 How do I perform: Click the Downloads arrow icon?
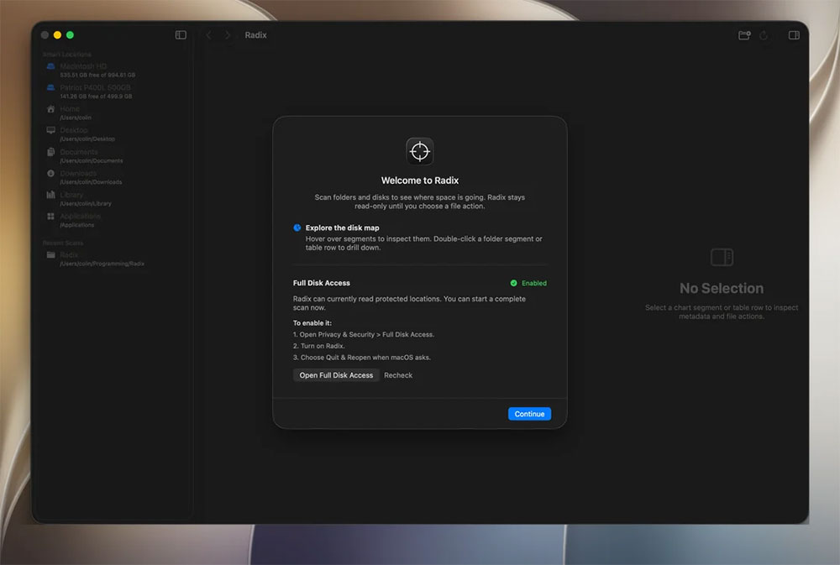[51, 173]
